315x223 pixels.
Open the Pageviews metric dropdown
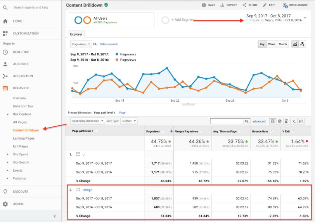(x=81, y=44)
